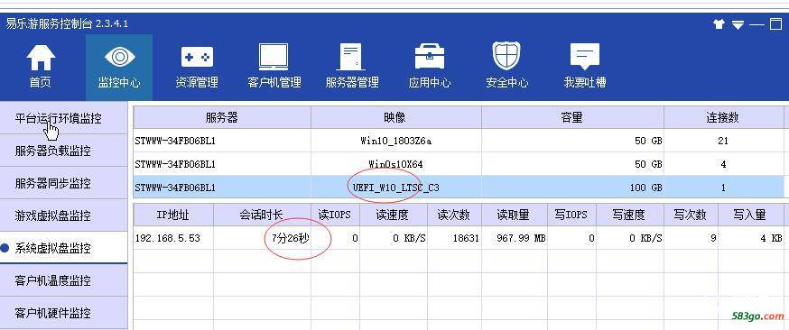The image size is (789, 330).
Task: Open 安全中心 shield icon
Action: click(x=506, y=56)
